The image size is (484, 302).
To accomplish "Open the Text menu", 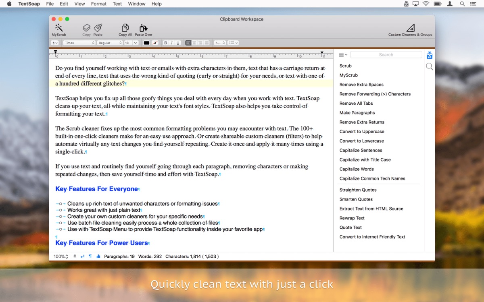I will [117, 4].
